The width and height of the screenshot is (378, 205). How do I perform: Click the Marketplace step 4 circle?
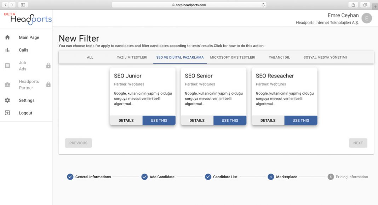pos(271,177)
